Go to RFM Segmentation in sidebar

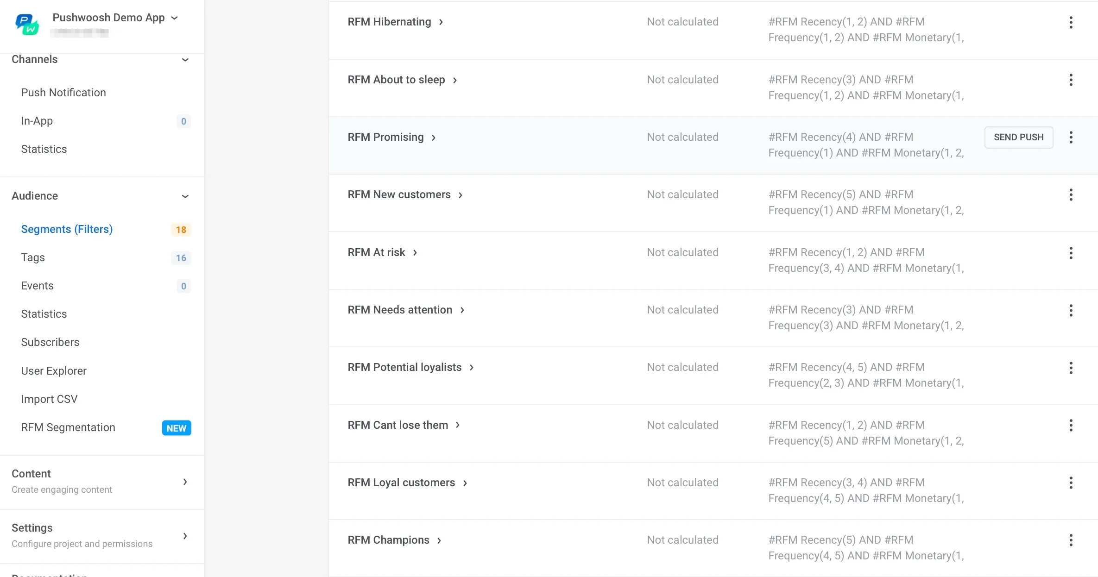click(x=68, y=427)
